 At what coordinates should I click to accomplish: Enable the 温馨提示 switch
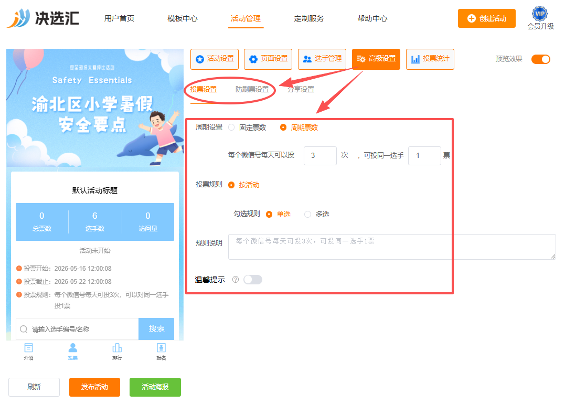tap(252, 280)
